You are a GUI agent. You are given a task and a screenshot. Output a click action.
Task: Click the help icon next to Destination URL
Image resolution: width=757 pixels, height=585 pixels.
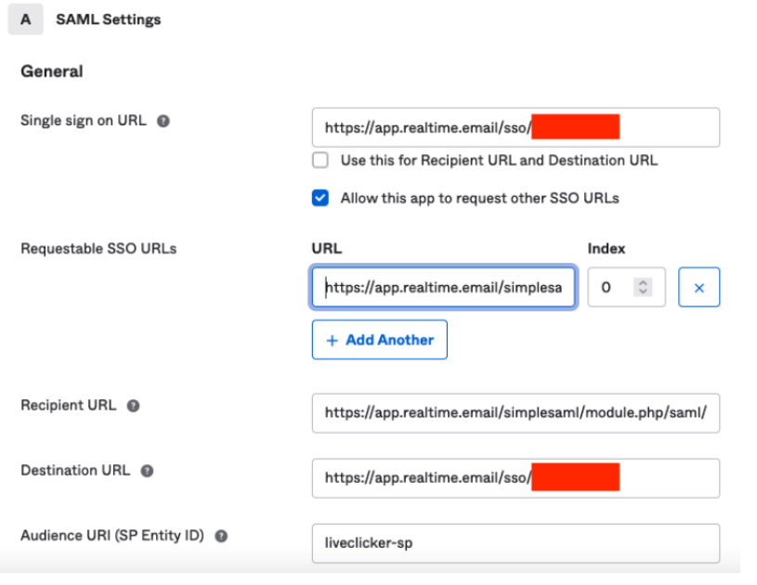coord(147,471)
